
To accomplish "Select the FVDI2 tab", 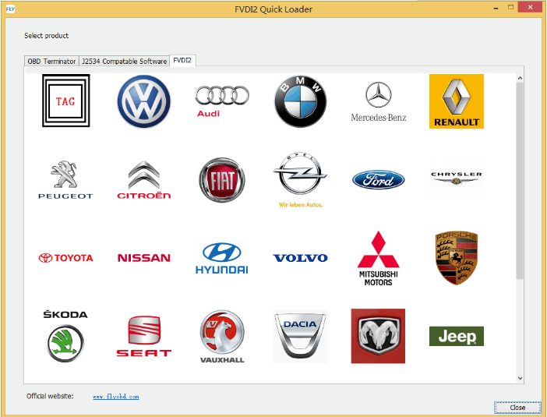I will click(x=182, y=60).
